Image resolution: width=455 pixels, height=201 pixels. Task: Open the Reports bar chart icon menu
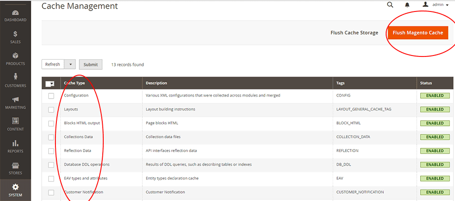point(15,143)
